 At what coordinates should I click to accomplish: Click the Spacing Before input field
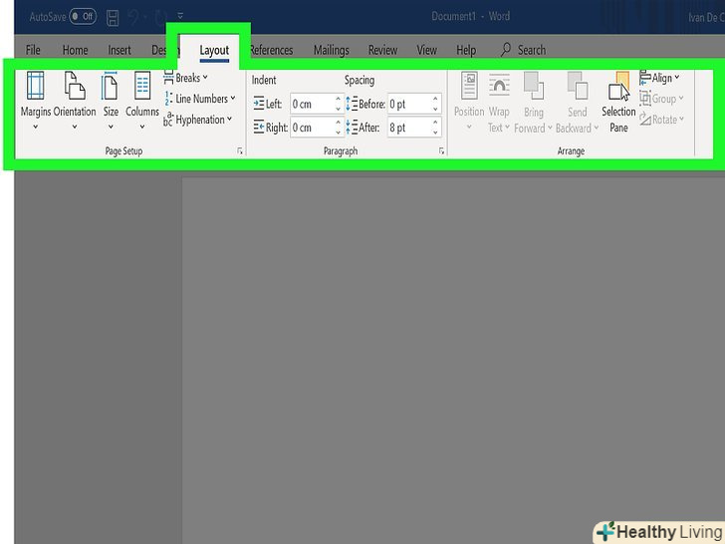(409, 104)
